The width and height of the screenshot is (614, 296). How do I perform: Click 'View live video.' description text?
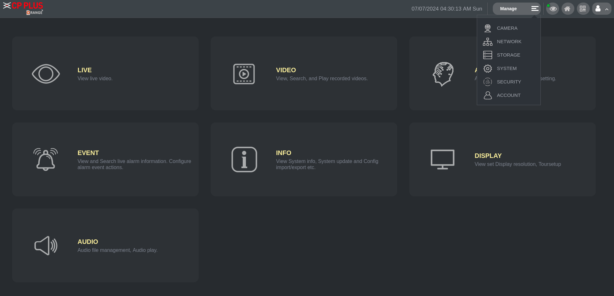tap(95, 79)
